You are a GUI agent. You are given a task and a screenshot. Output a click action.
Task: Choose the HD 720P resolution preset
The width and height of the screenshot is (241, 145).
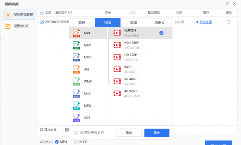tap(141, 57)
